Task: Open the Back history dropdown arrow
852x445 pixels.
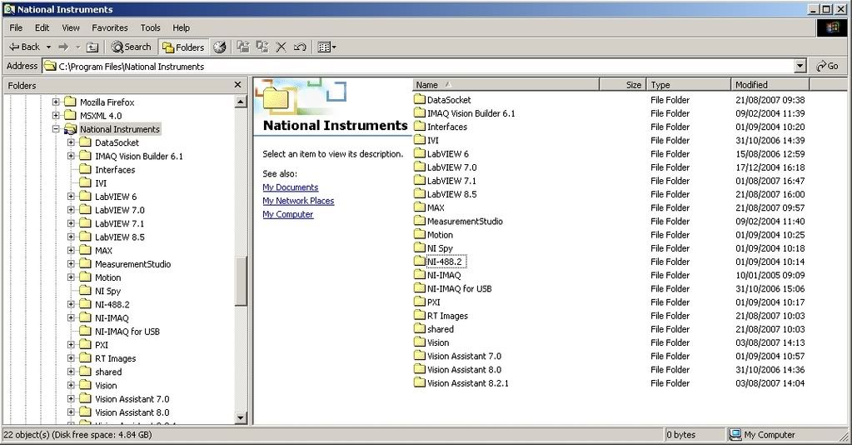Action: (x=48, y=47)
